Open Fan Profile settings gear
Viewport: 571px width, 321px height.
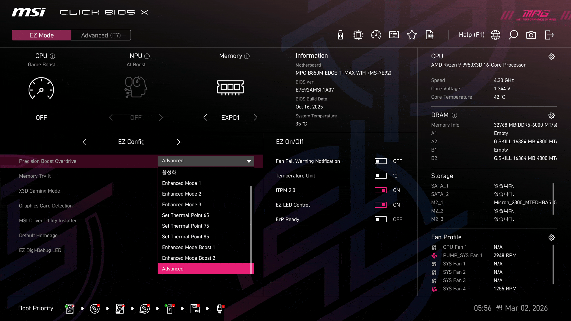pos(551,237)
